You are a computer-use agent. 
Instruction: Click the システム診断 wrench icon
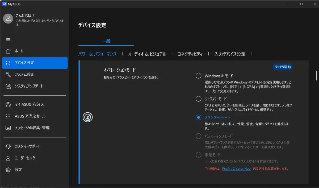(8, 74)
